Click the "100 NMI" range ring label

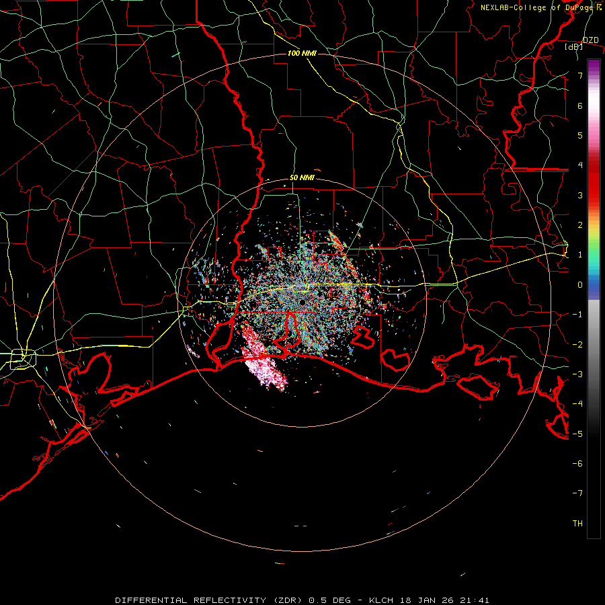pos(302,53)
